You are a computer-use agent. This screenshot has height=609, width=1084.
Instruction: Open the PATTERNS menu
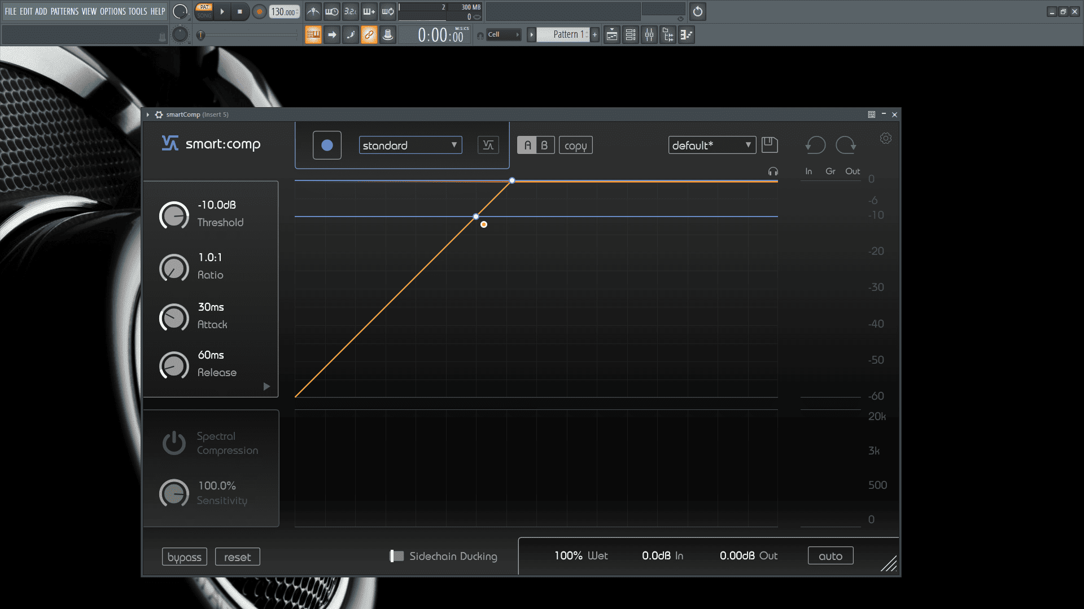(x=65, y=11)
